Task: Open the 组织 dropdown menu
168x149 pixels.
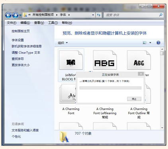Action: (63, 43)
